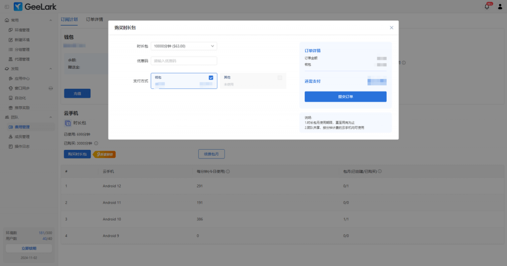Open 代理管理 from the sidebar

click(22, 59)
